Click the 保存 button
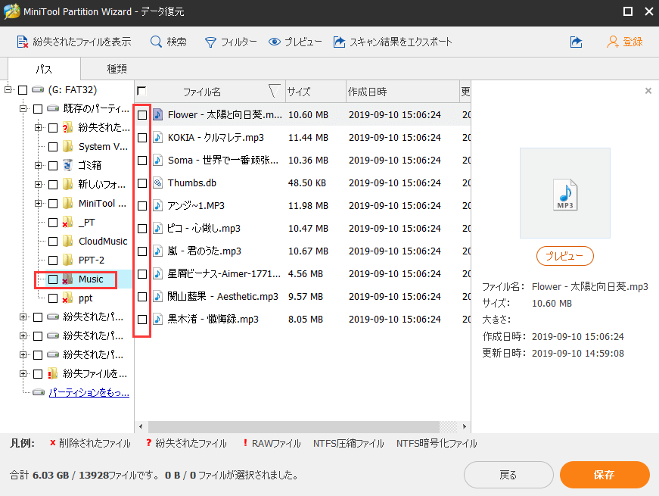 (x=605, y=475)
